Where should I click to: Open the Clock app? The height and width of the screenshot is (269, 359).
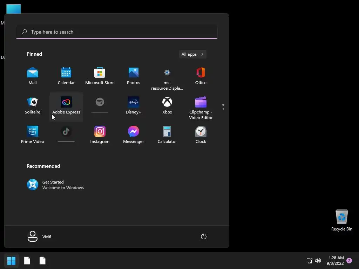tap(201, 135)
